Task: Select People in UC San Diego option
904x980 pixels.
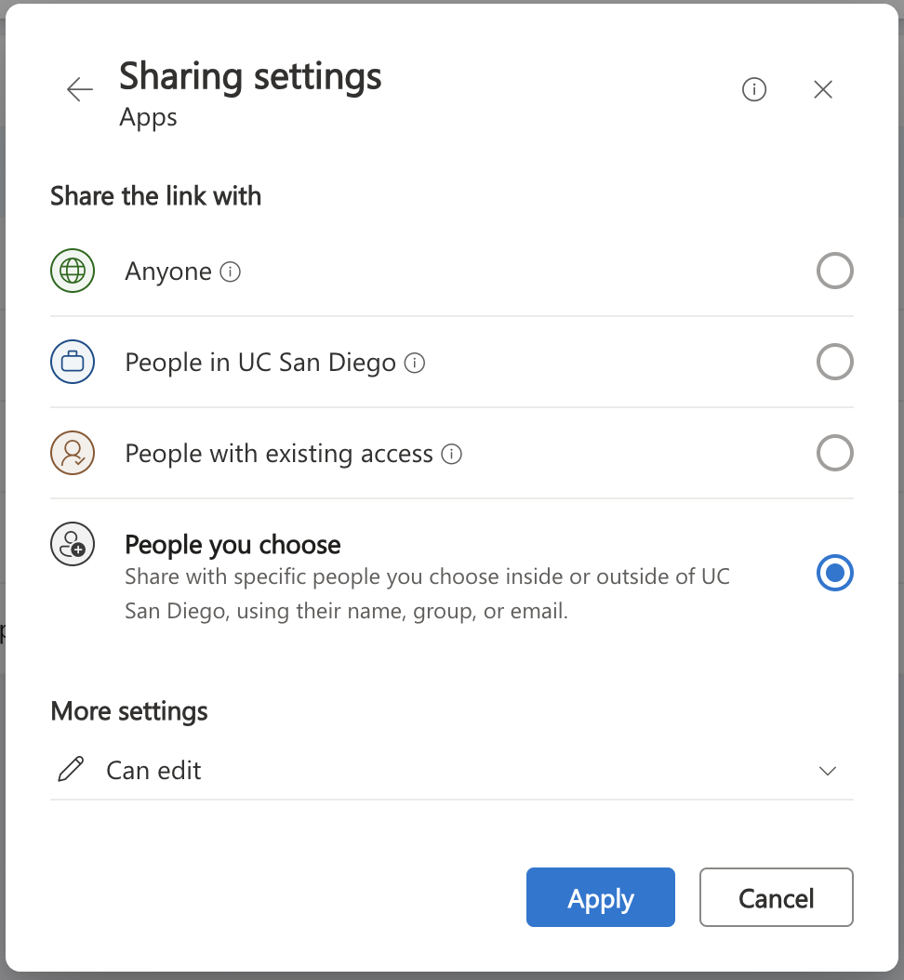Action: click(x=834, y=362)
